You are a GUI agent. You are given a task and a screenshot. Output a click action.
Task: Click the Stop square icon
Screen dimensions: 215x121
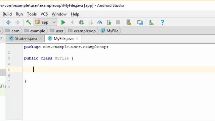point(118,22)
